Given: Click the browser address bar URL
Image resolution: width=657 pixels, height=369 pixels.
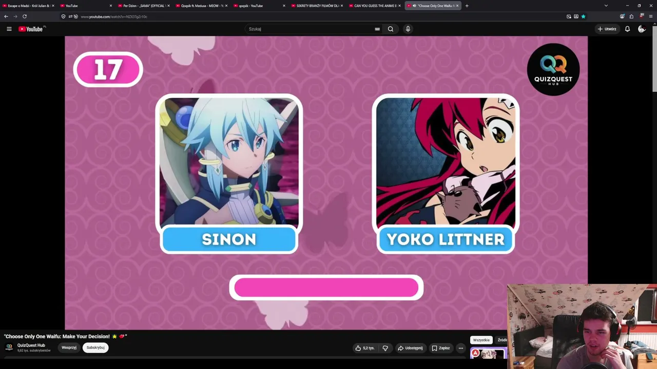Looking at the screenshot, I should (114, 16).
